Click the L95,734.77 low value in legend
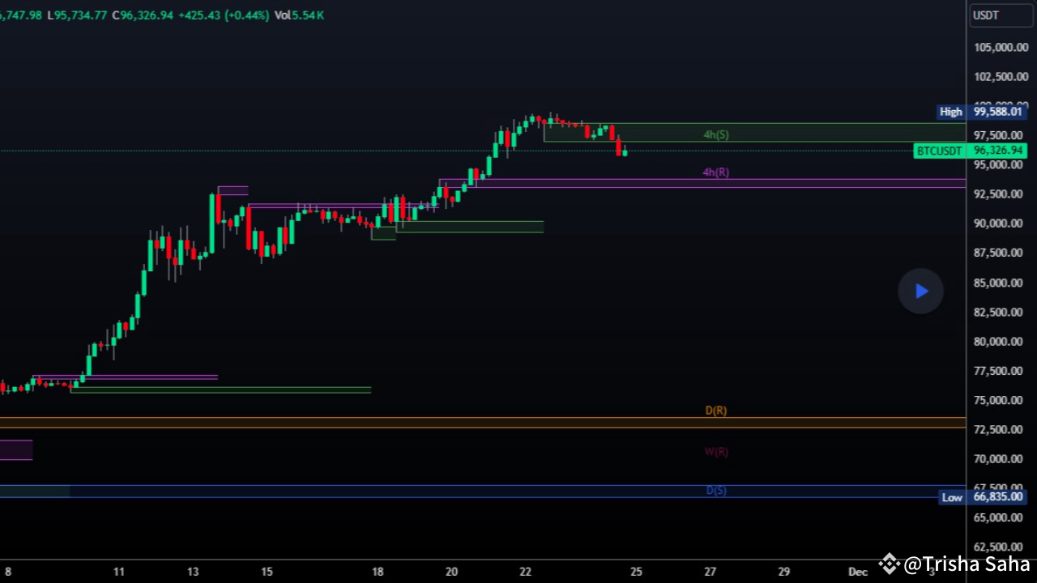Image resolution: width=1037 pixels, height=583 pixels. 78,15
